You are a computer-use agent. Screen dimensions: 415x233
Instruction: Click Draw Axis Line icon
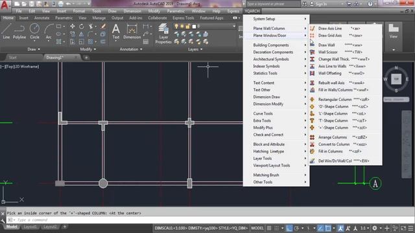point(313,28)
